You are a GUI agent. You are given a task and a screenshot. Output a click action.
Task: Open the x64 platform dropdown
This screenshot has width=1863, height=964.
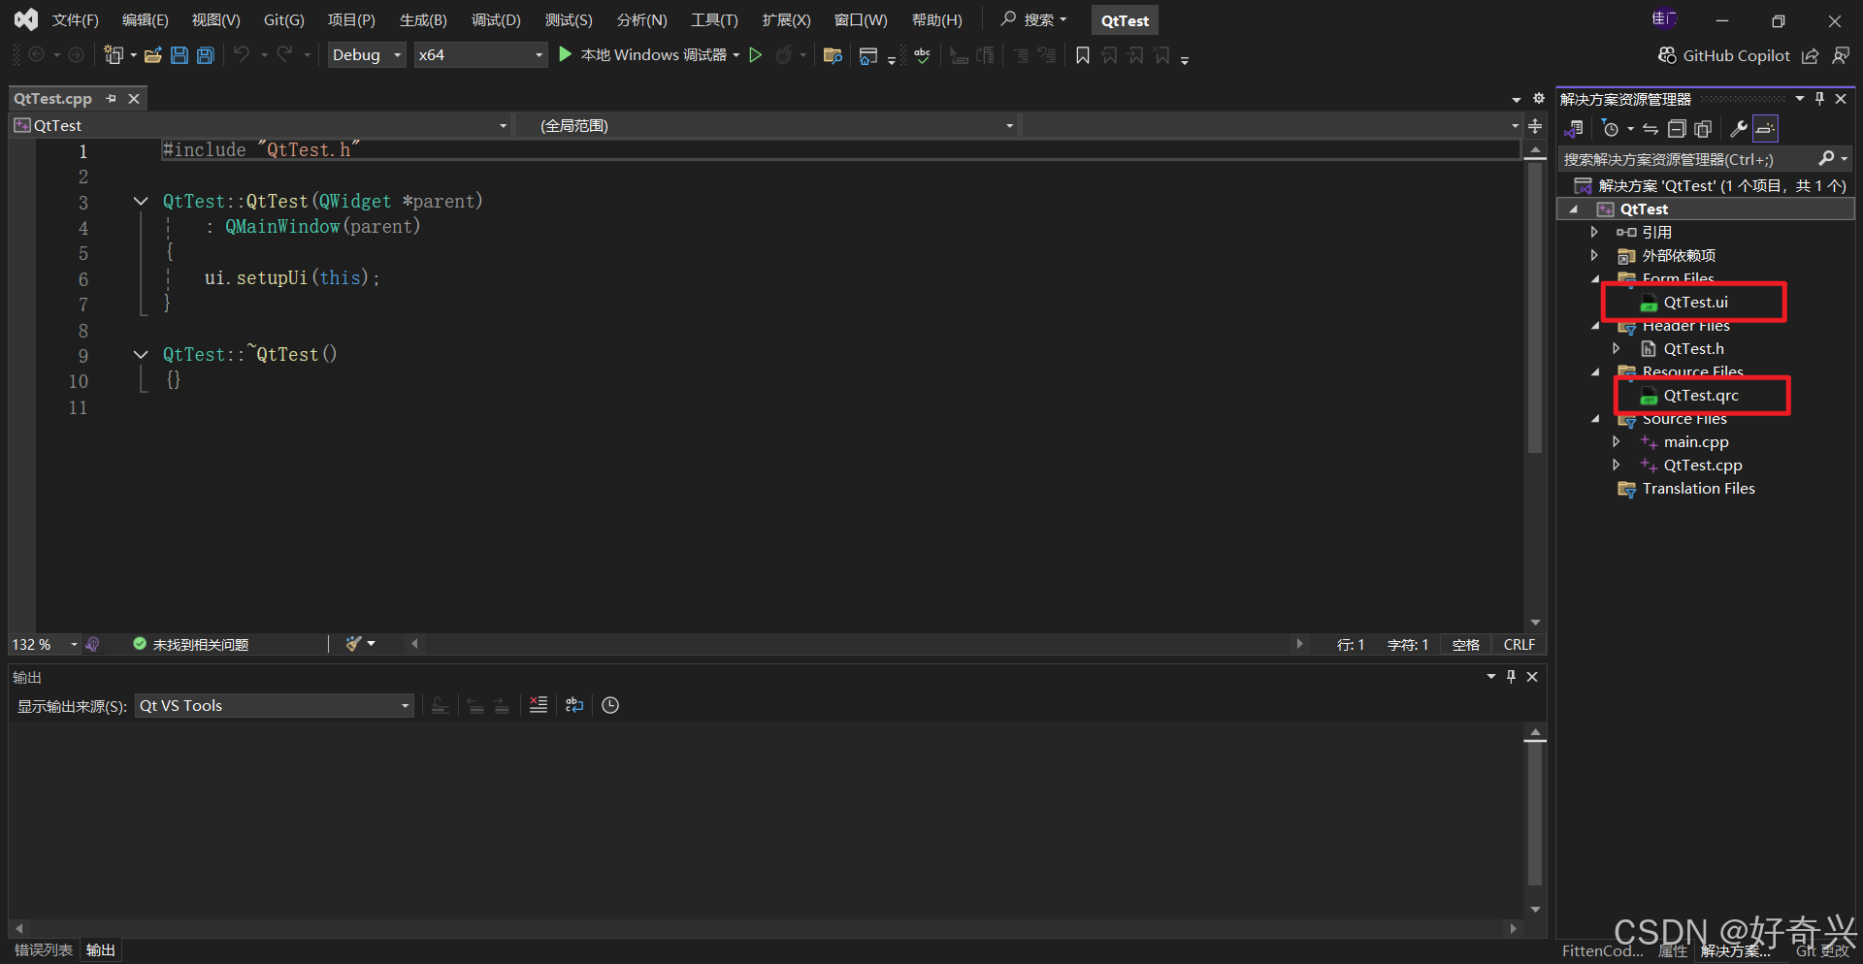pos(480,54)
